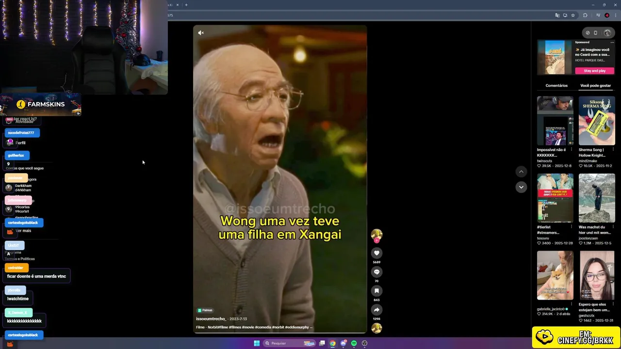Click the 5689 likes count
Image resolution: width=621 pixels, height=349 pixels.
376,262
